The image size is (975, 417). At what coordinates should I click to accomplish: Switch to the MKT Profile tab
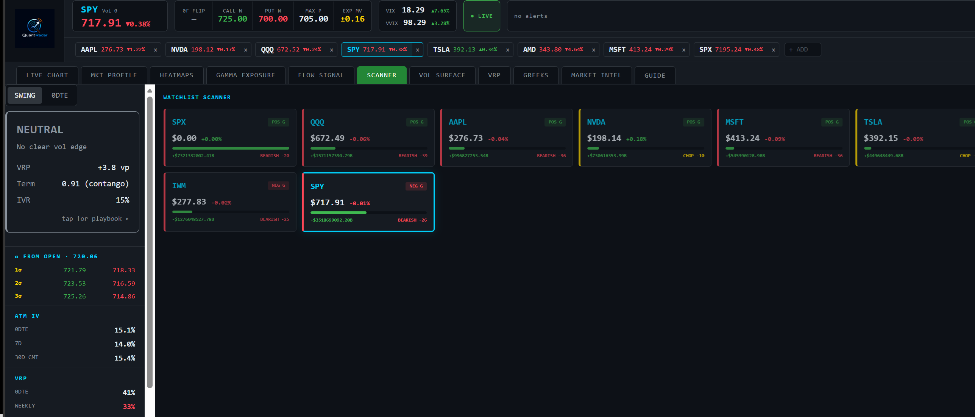click(x=114, y=75)
